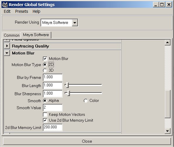Close window with title bar X

click(169, 5)
